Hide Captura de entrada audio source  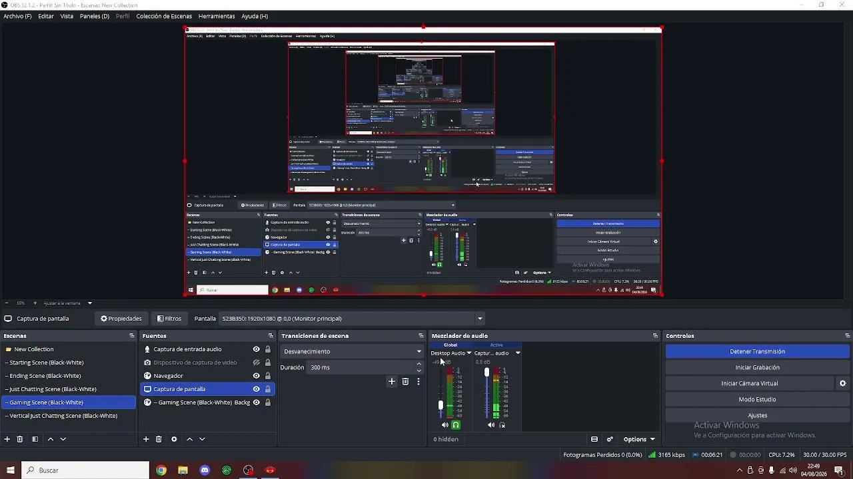pos(256,349)
